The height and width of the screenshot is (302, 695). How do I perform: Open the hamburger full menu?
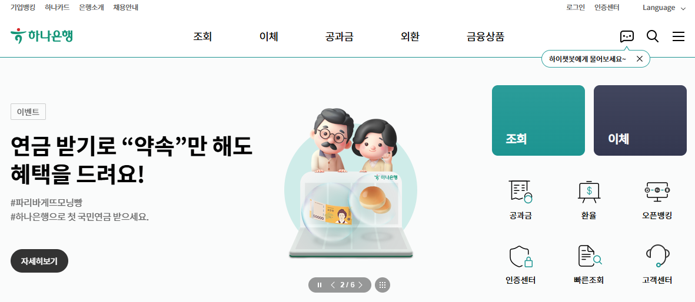click(679, 36)
